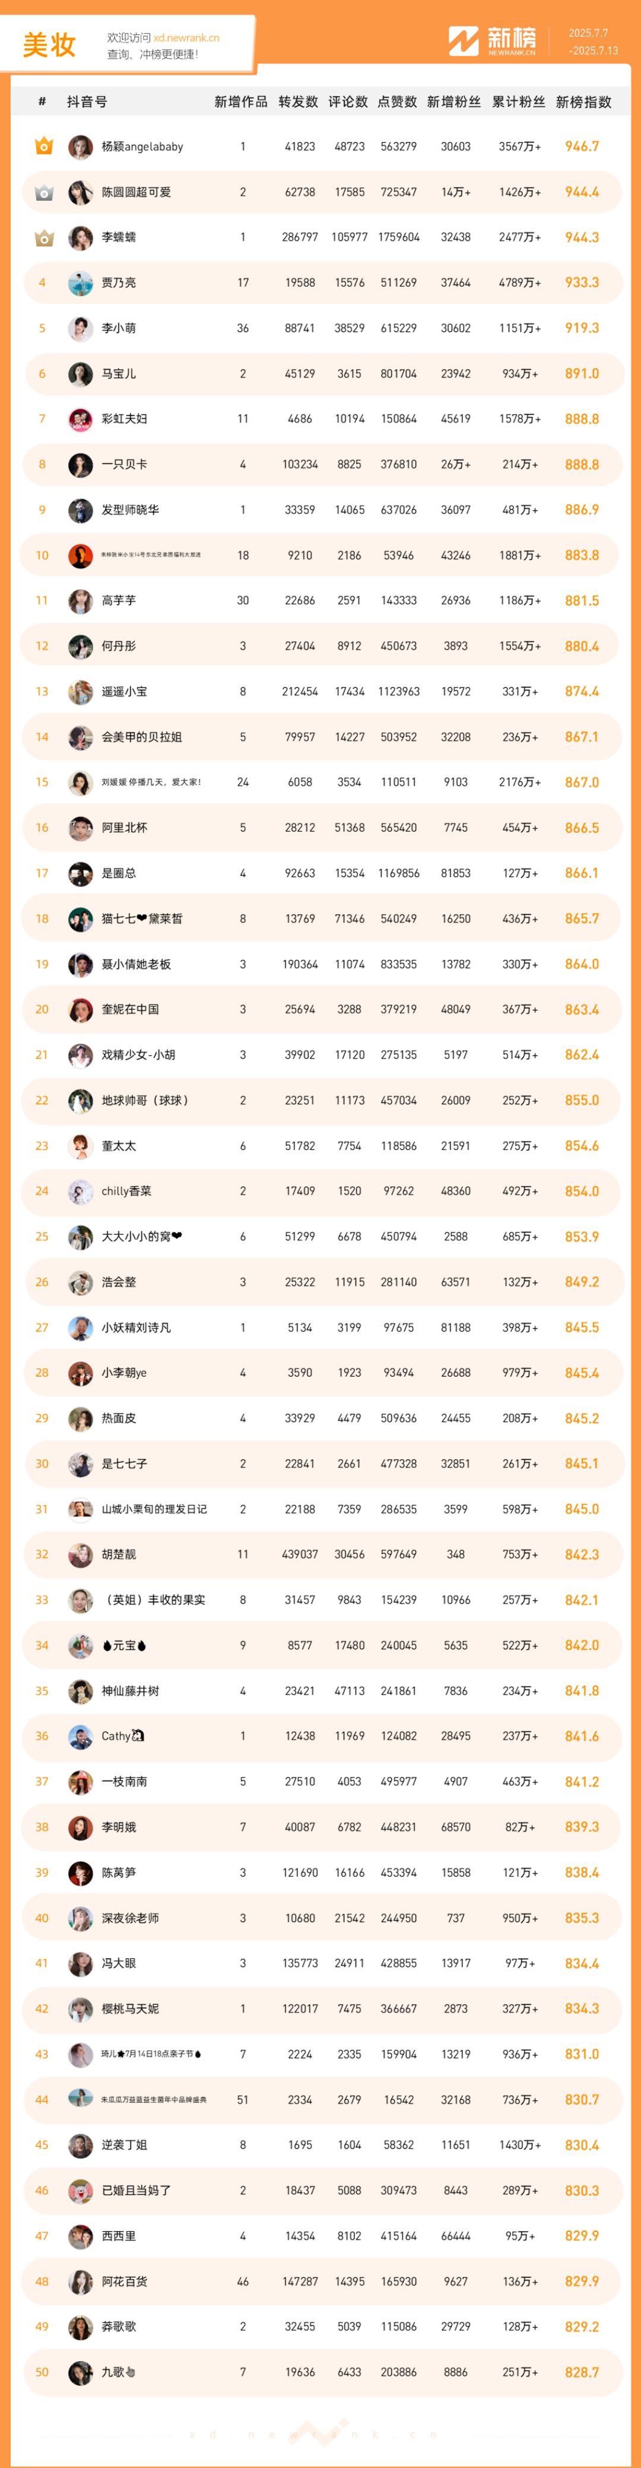641x2468 pixels.
Task: Open the 李明娥 row name
Action: click(x=119, y=1827)
